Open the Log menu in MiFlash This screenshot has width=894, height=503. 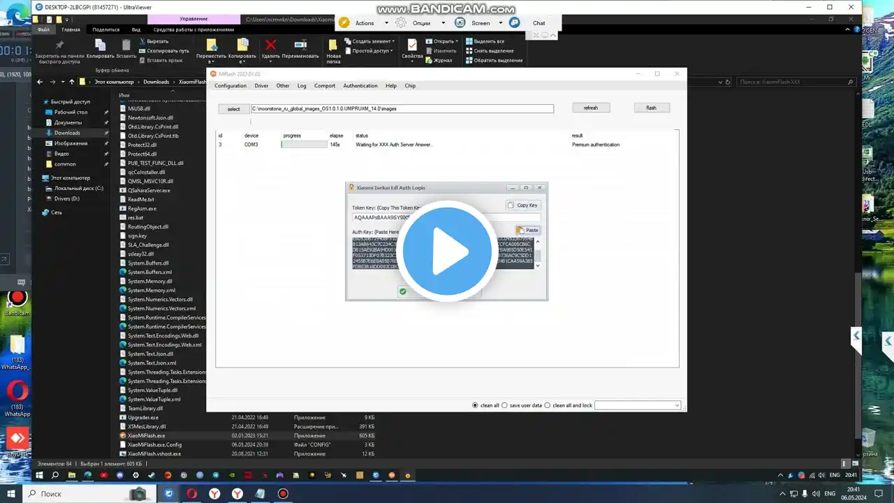pyautogui.click(x=302, y=86)
